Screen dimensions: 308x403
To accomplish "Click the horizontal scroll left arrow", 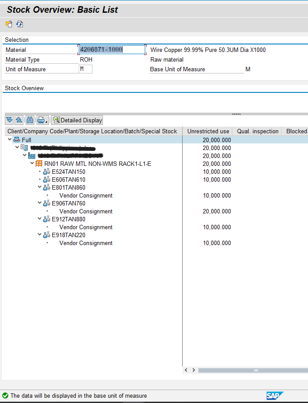I will point(186,370).
